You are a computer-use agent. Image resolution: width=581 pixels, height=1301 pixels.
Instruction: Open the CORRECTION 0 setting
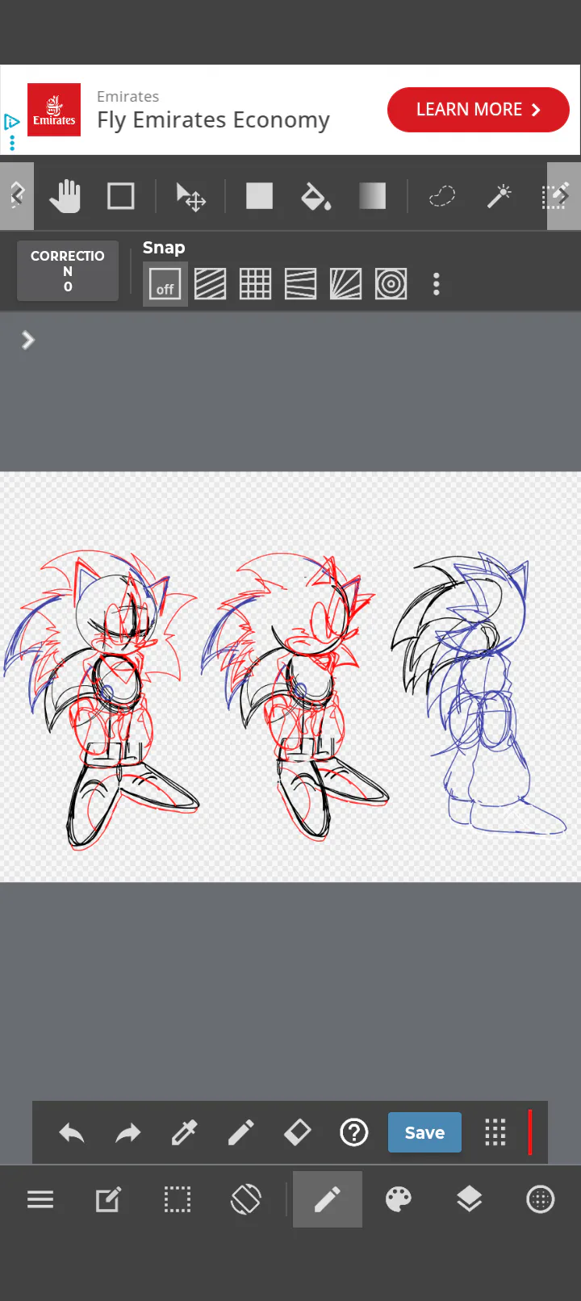68,271
